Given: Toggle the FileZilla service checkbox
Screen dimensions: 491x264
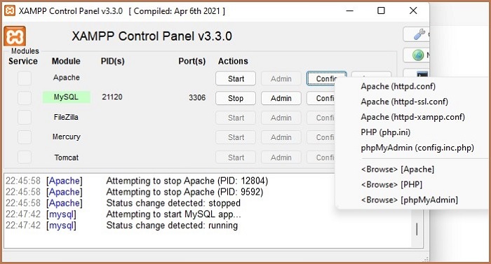Looking at the screenshot, I should [x=25, y=118].
